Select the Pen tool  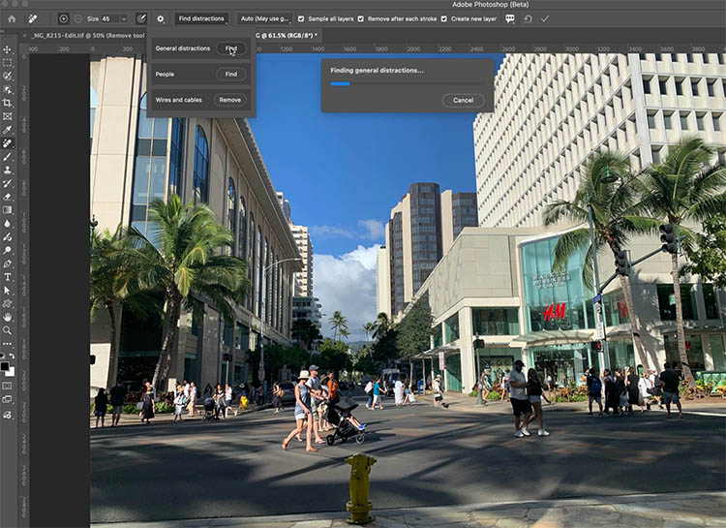7,264
